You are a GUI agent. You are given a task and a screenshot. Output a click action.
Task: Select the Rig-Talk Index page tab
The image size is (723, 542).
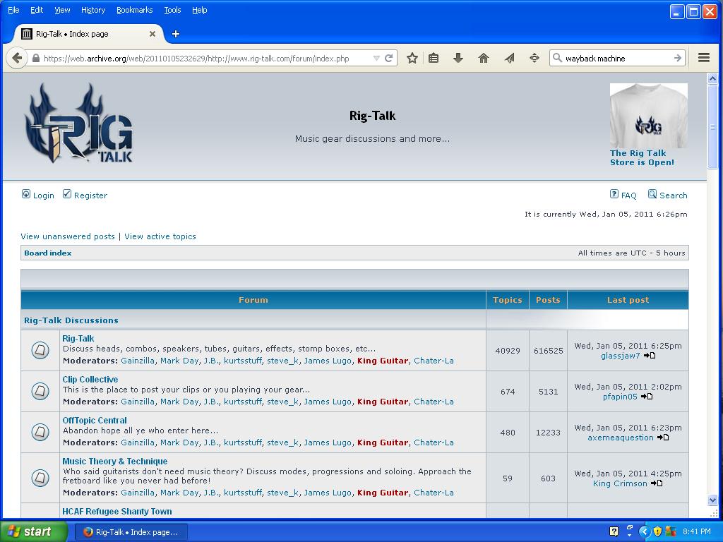click(x=89, y=34)
